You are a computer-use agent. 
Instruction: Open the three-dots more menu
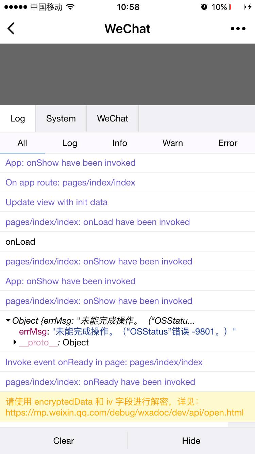pyautogui.click(x=238, y=29)
